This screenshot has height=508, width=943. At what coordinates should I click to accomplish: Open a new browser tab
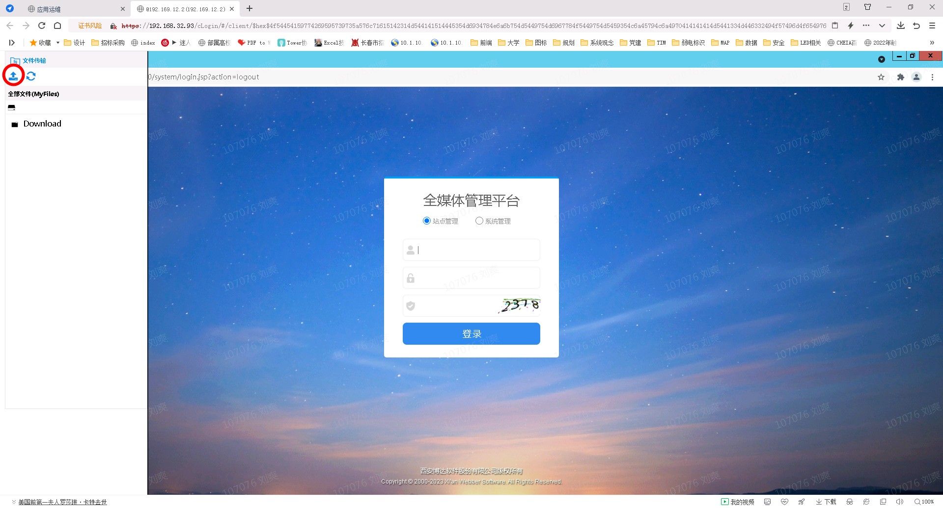point(250,8)
